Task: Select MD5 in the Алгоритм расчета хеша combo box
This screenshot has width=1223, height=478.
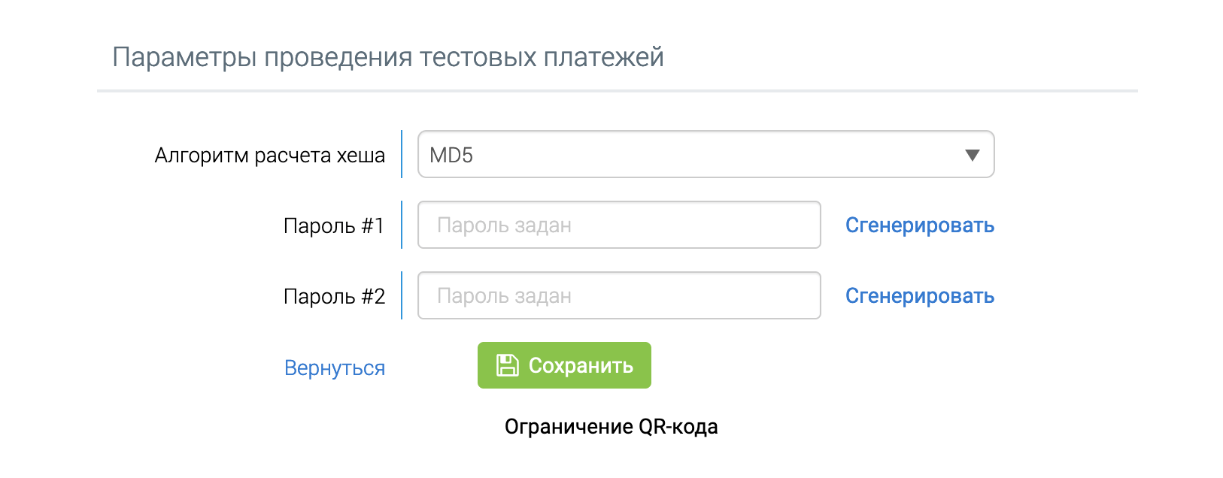Action: [706, 155]
